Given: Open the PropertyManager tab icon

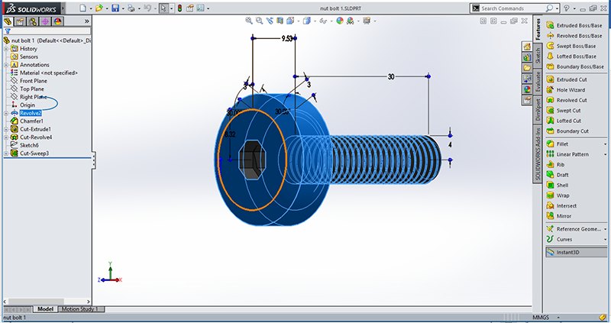Looking at the screenshot, I should click(x=21, y=21).
